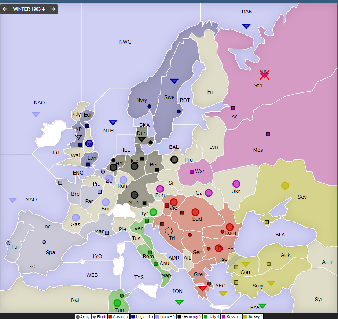Click the Austria 7 legend entry

click(118, 316)
